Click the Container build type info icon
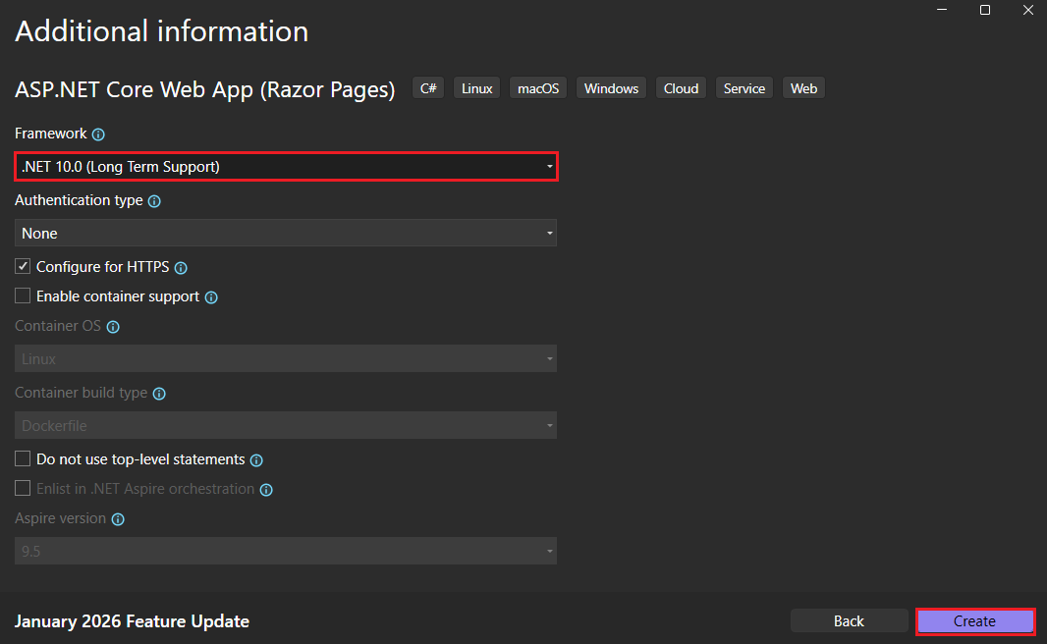The width and height of the screenshot is (1047, 644). (159, 393)
